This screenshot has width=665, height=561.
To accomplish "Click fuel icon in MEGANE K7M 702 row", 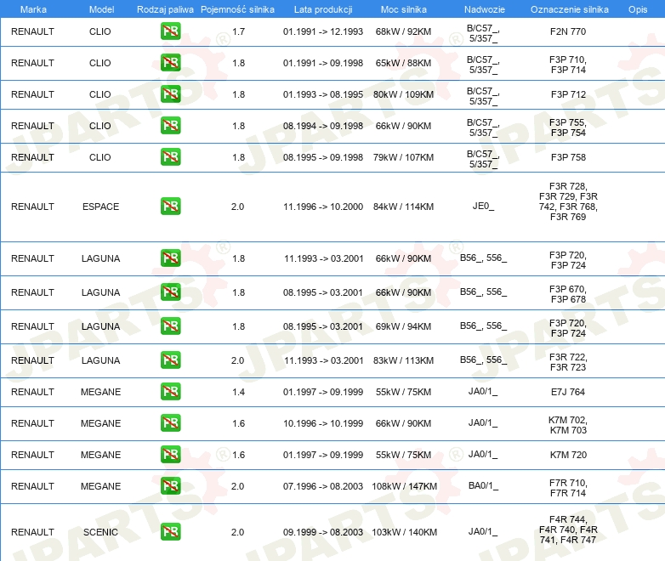I will (x=170, y=422).
